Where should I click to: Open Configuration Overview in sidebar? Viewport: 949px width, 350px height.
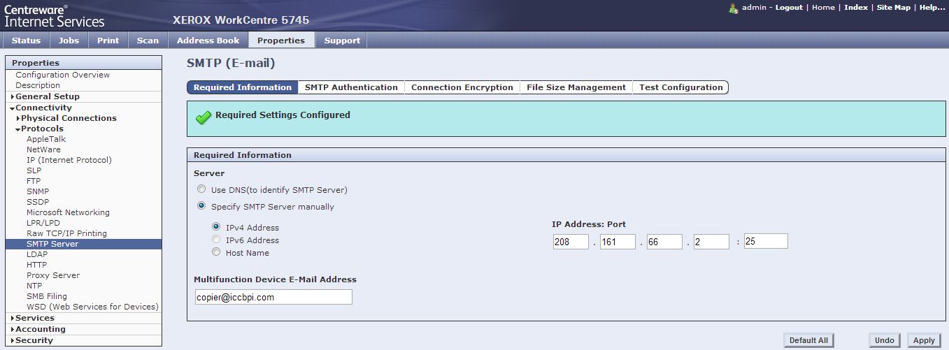(63, 75)
